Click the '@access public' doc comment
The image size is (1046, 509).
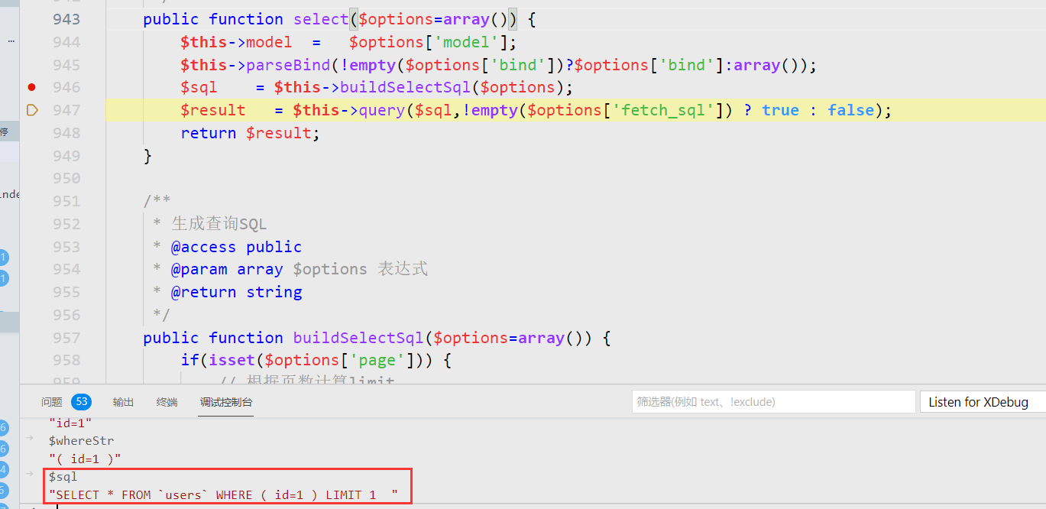click(236, 247)
